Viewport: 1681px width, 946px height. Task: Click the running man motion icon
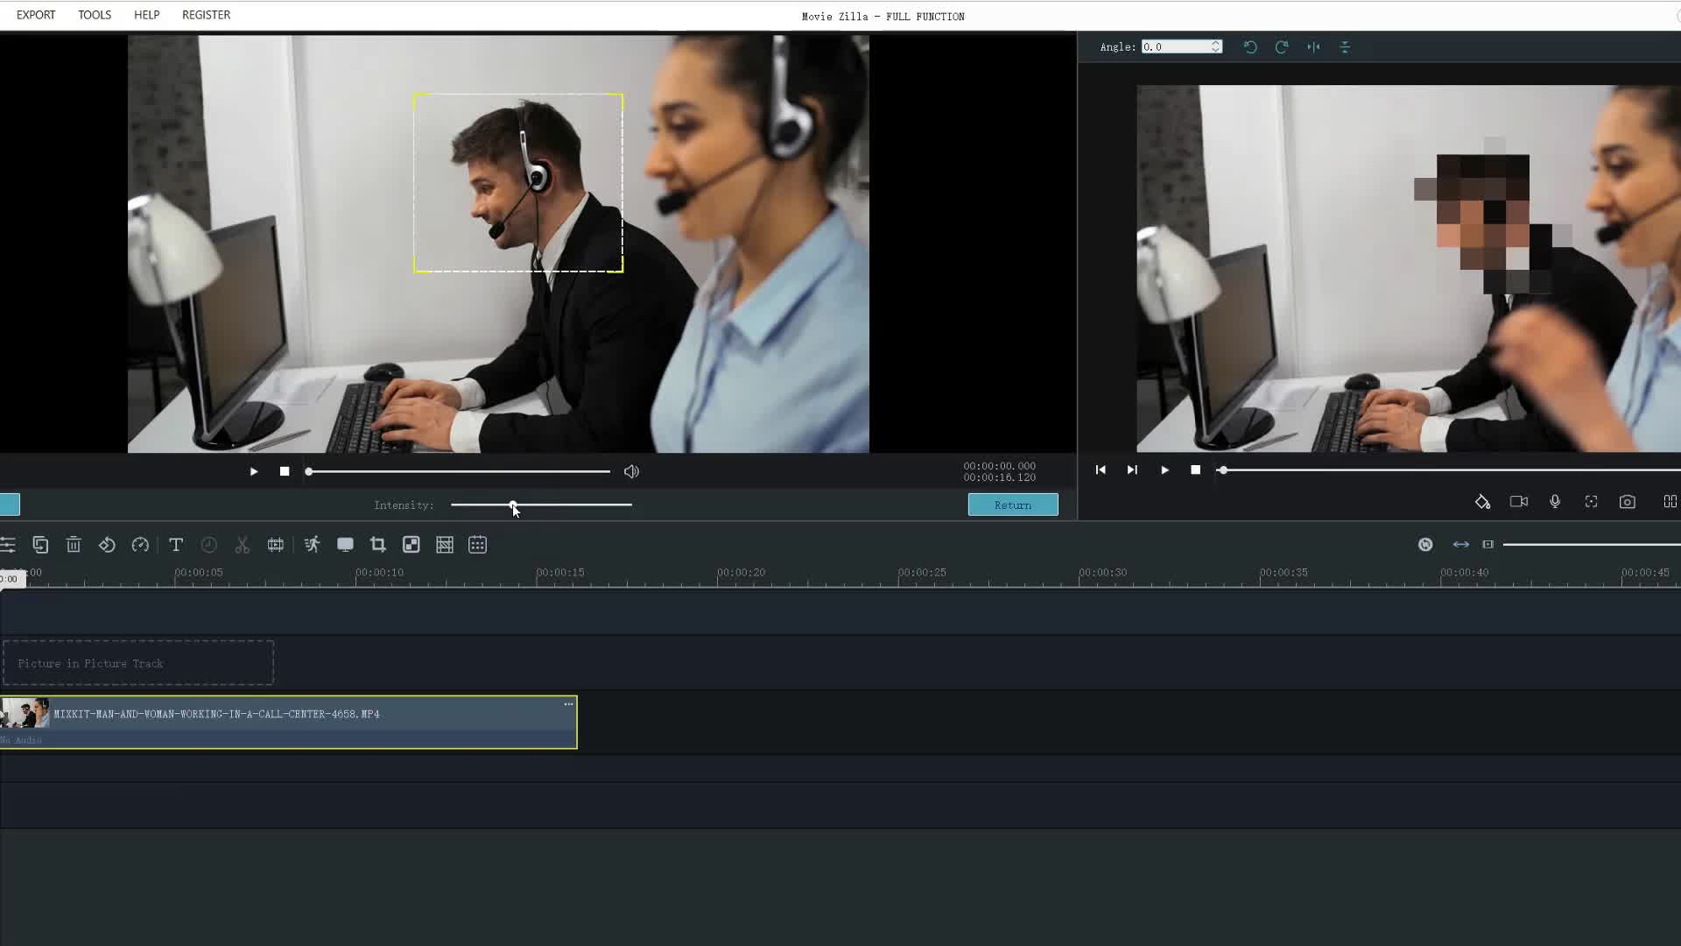tap(312, 545)
